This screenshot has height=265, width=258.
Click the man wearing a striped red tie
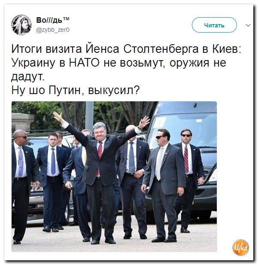point(188,179)
